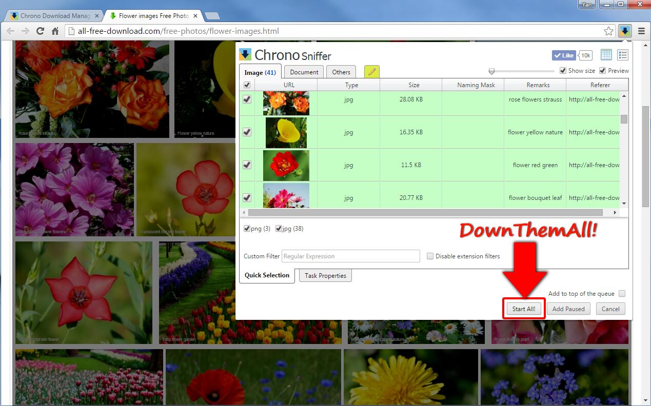Click table scroll up arrow
Viewport: 651px width, 406px height.
pos(624,96)
